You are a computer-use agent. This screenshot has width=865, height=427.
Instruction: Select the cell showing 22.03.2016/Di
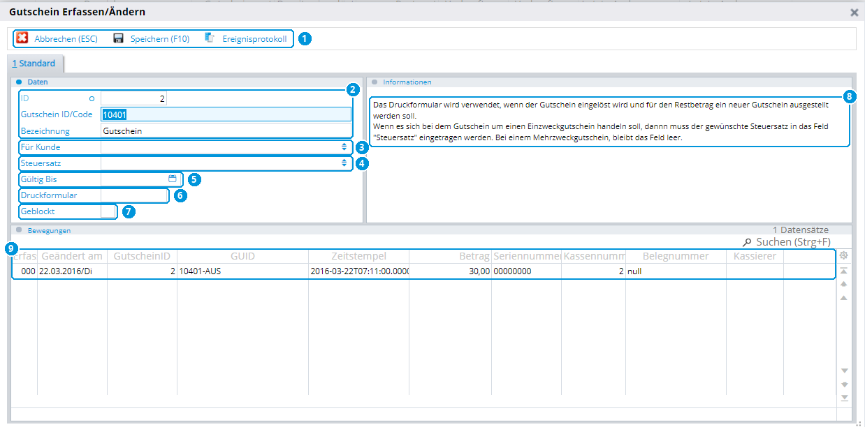tap(72, 271)
